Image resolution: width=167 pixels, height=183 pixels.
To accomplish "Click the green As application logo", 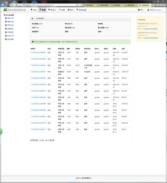I will tap(5, 10).
